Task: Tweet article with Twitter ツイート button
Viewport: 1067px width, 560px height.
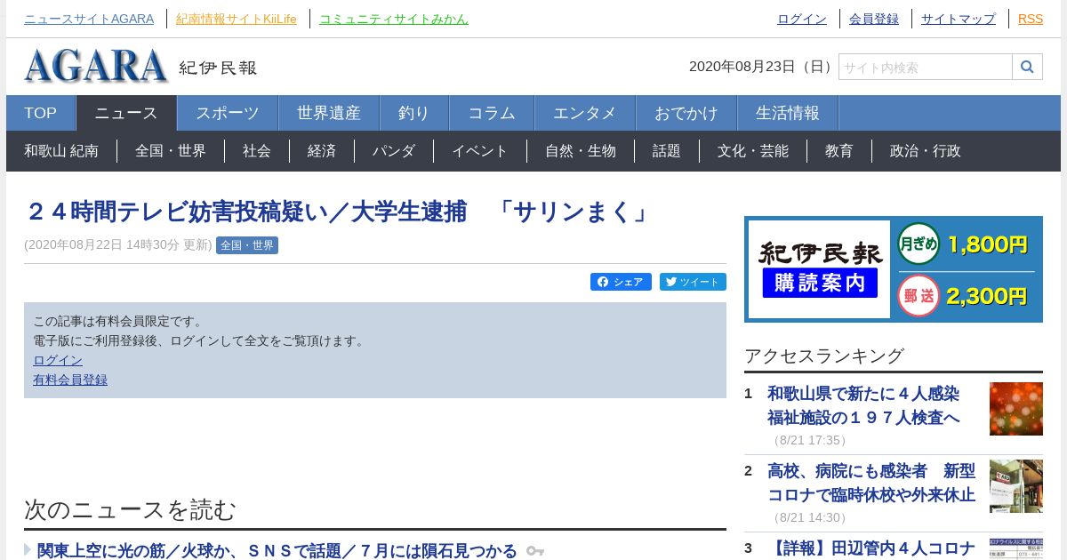Action: point(693,282)
